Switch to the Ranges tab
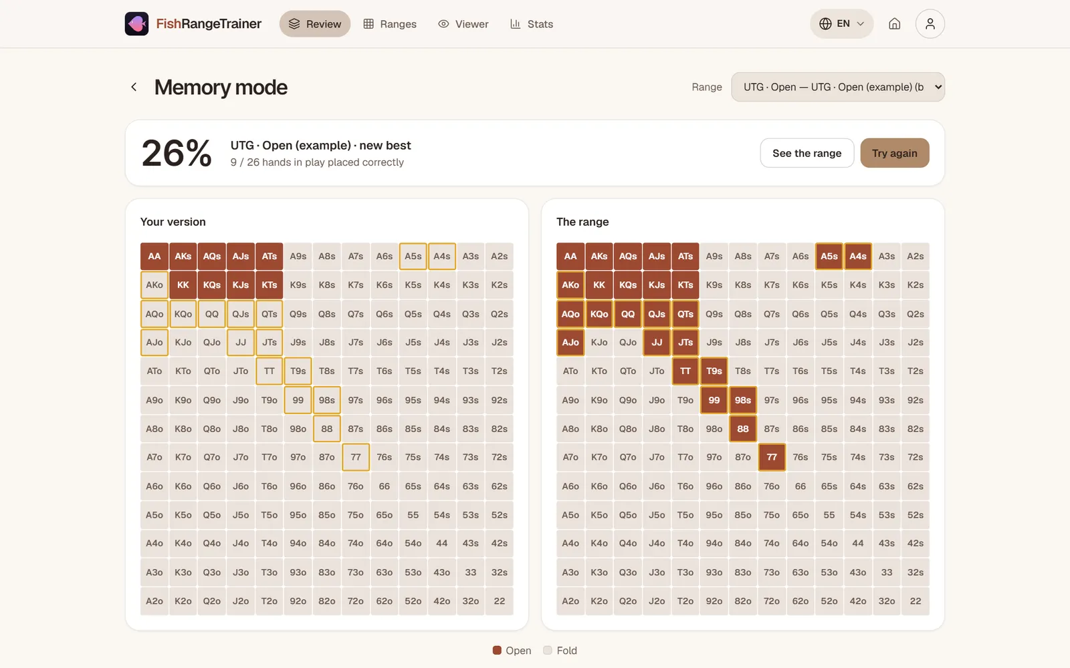 pos(390,24)
